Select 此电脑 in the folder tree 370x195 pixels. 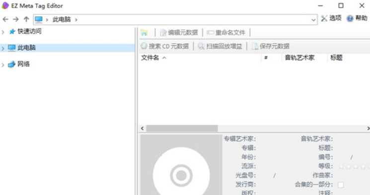pos(26,48)
